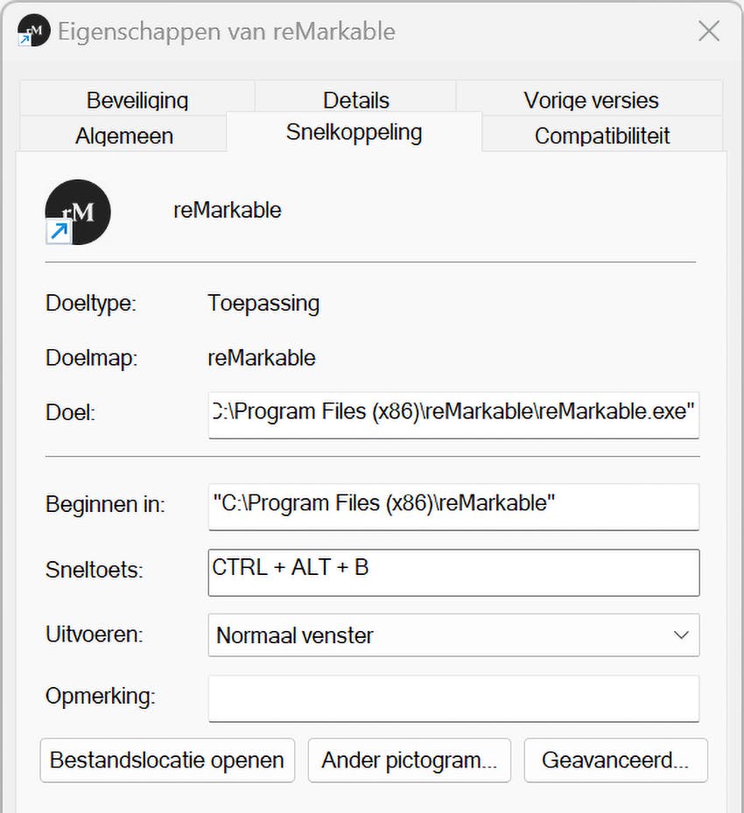Click the reMarkable name label beside icon

[228, 211]
